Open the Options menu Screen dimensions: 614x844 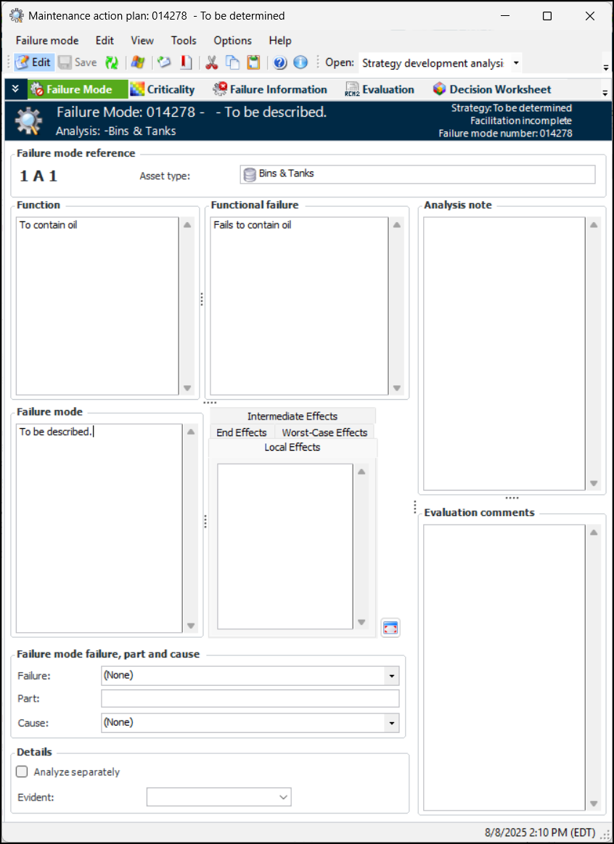click(x=232, y=41)
